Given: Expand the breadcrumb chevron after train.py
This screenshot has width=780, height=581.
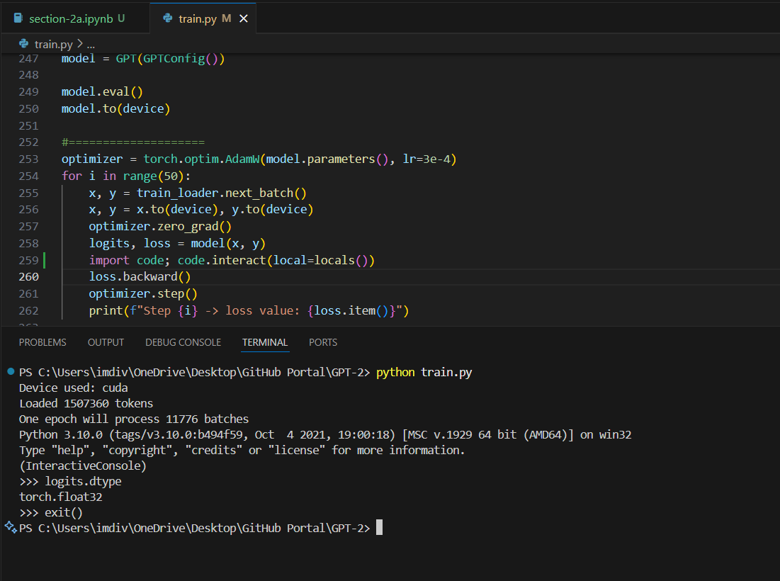Looking at the screenshot, I should (x=79, y=44).
